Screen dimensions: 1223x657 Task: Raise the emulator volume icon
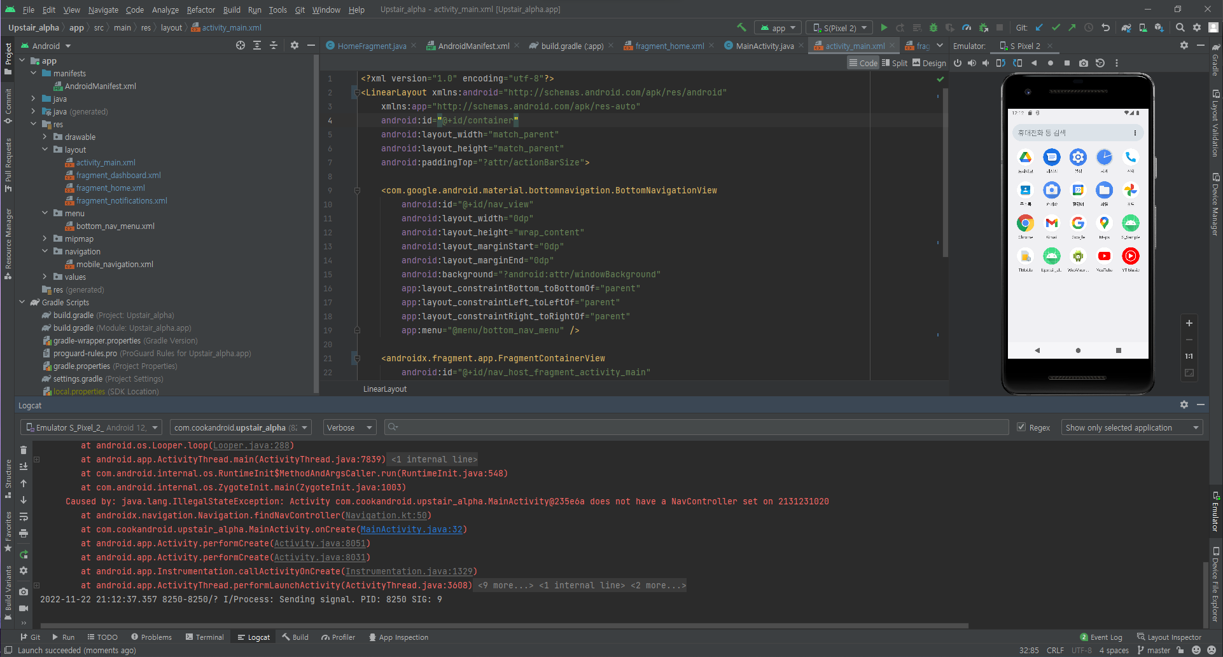(972, 63)
